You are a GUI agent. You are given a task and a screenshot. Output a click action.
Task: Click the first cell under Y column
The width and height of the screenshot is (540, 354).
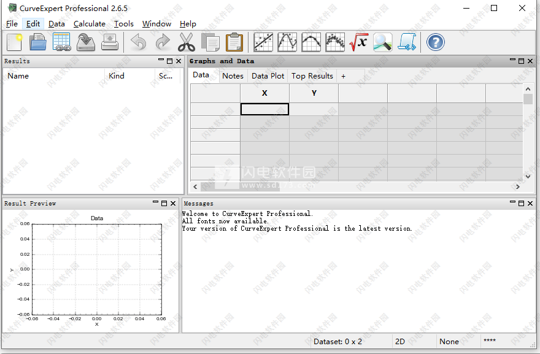314,109
